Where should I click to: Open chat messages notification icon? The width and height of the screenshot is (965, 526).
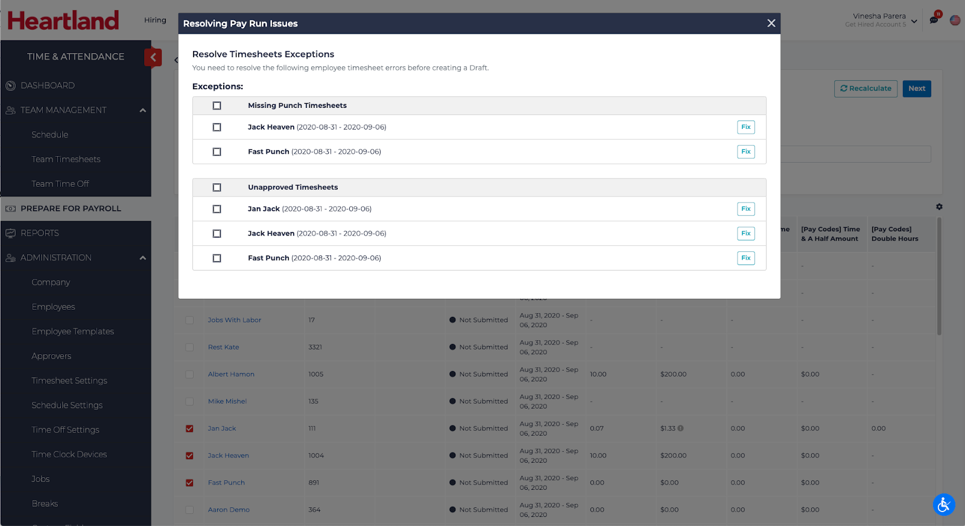coord(934,20)
